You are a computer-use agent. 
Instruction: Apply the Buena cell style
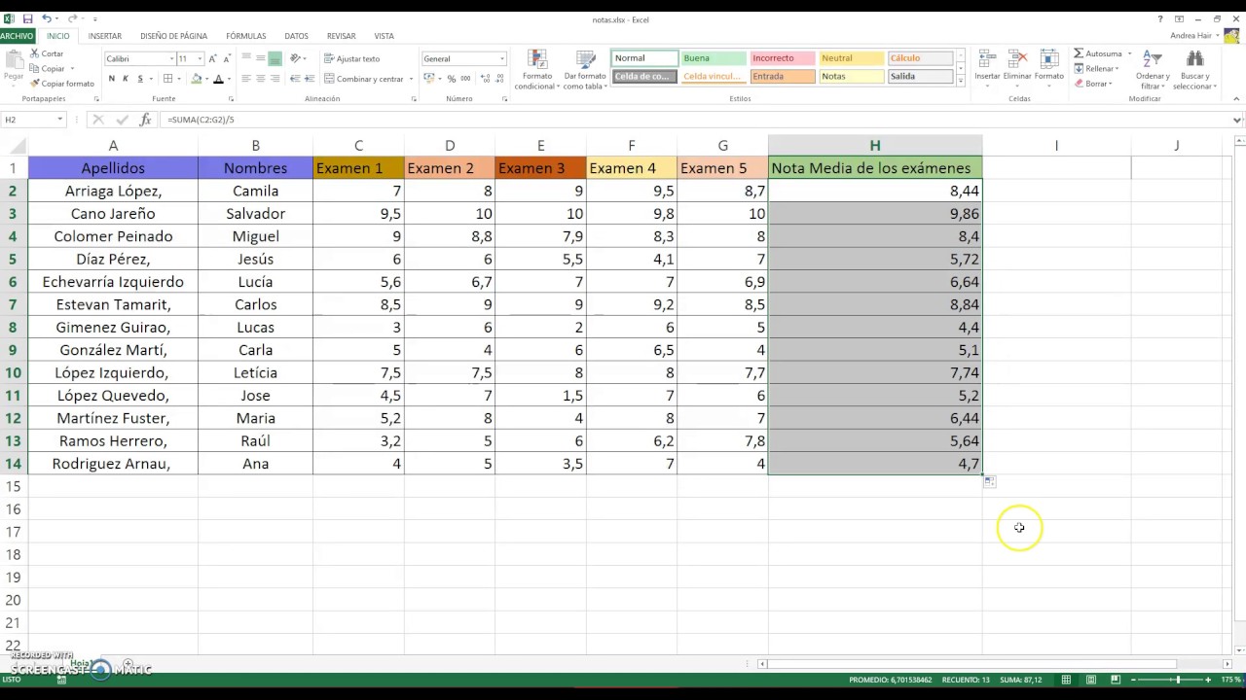[713, 58]
